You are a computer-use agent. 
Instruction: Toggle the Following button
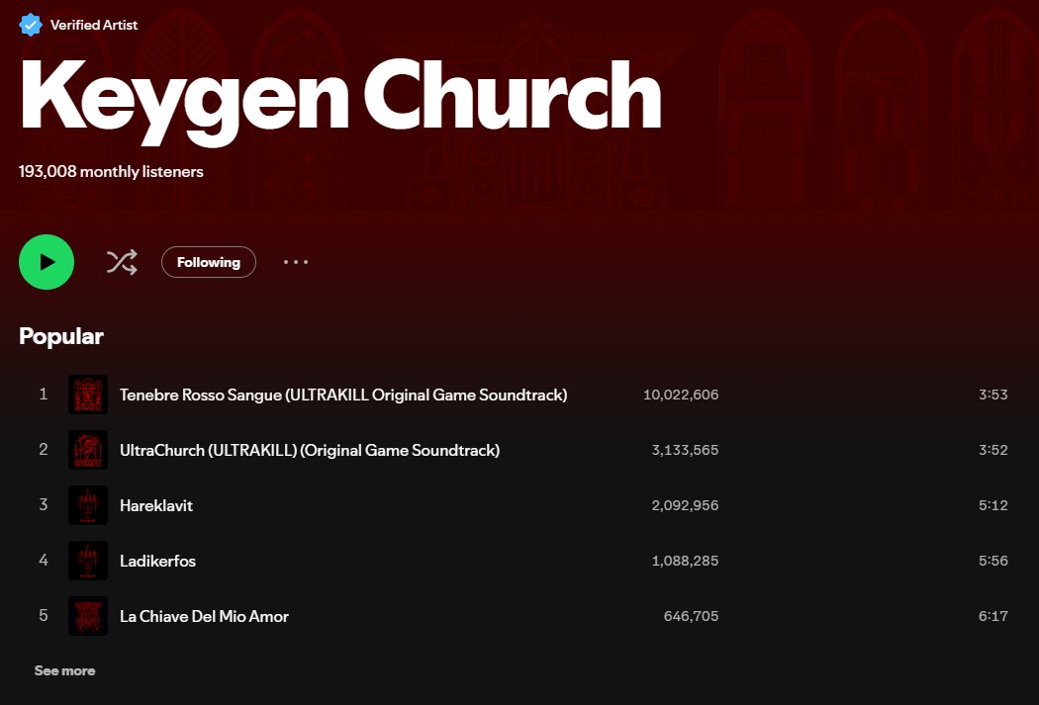[x=209, y=262]
